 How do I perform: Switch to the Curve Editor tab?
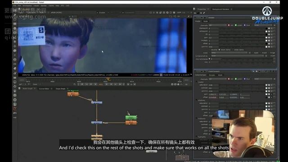click(x=44, y=89)
